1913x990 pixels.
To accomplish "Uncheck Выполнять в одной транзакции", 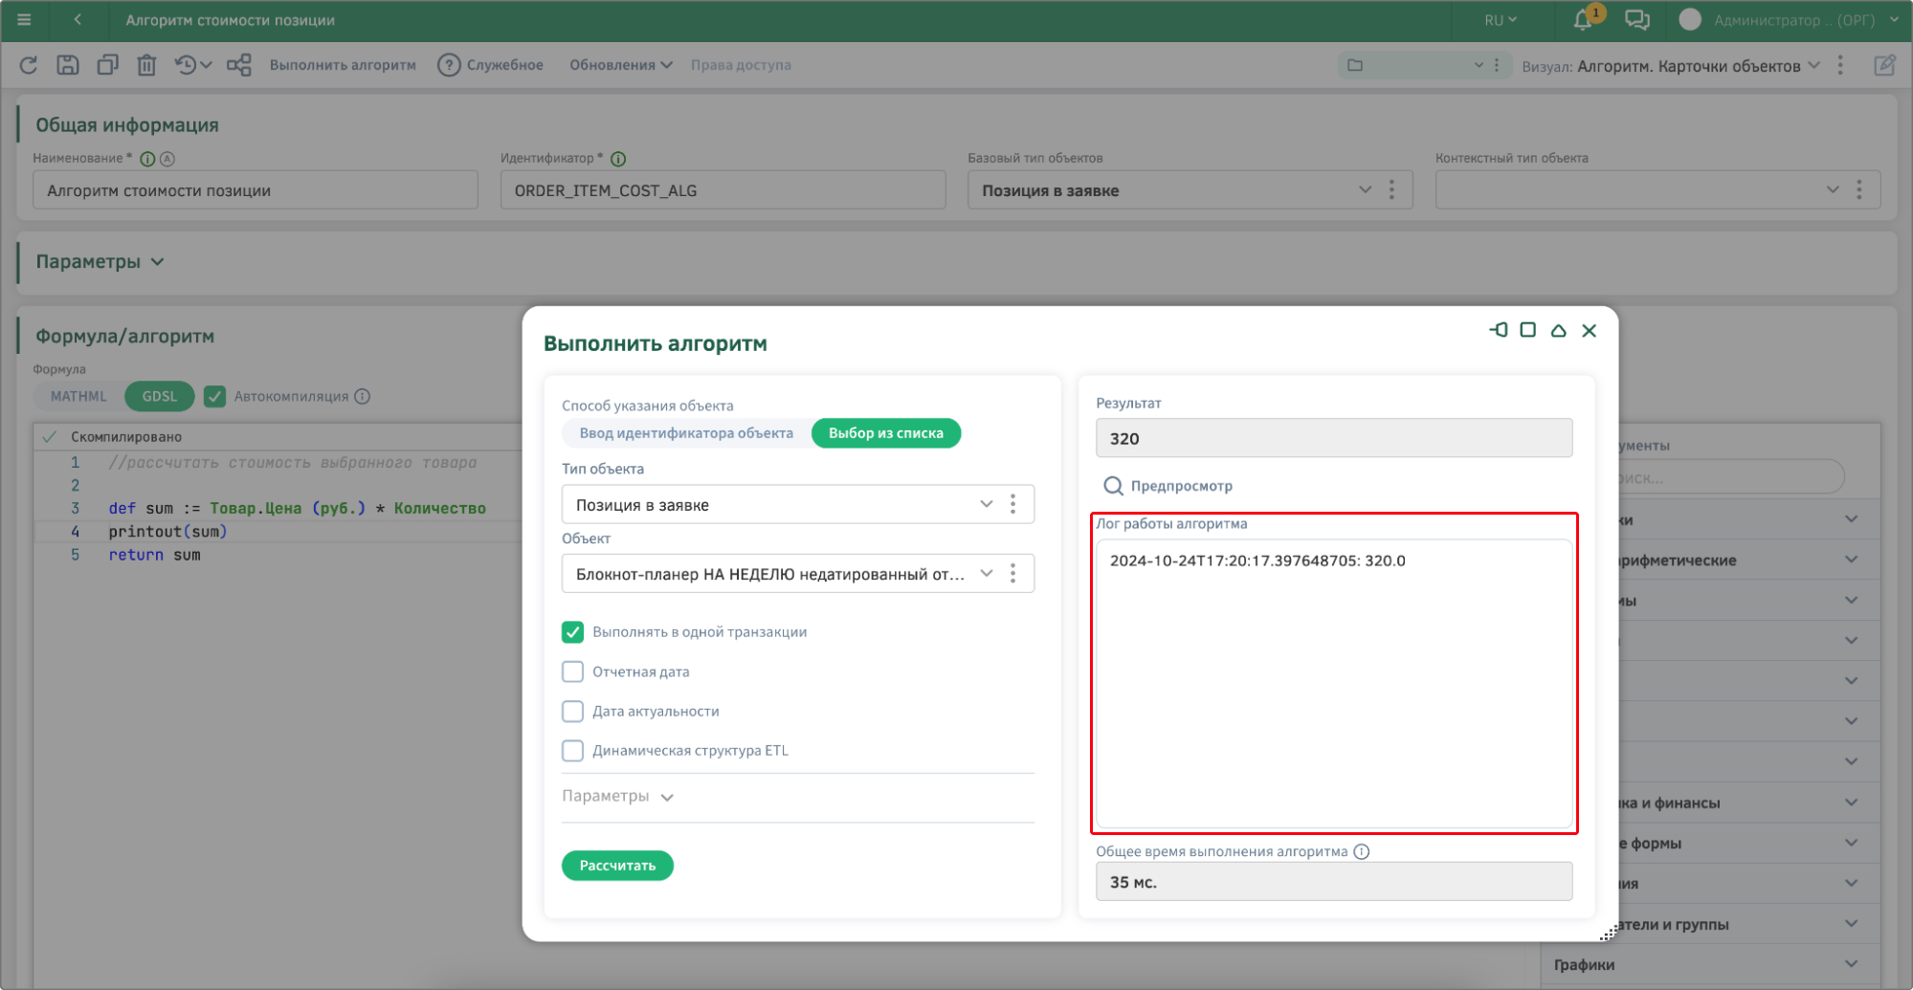I will click(x=572, y=632).
